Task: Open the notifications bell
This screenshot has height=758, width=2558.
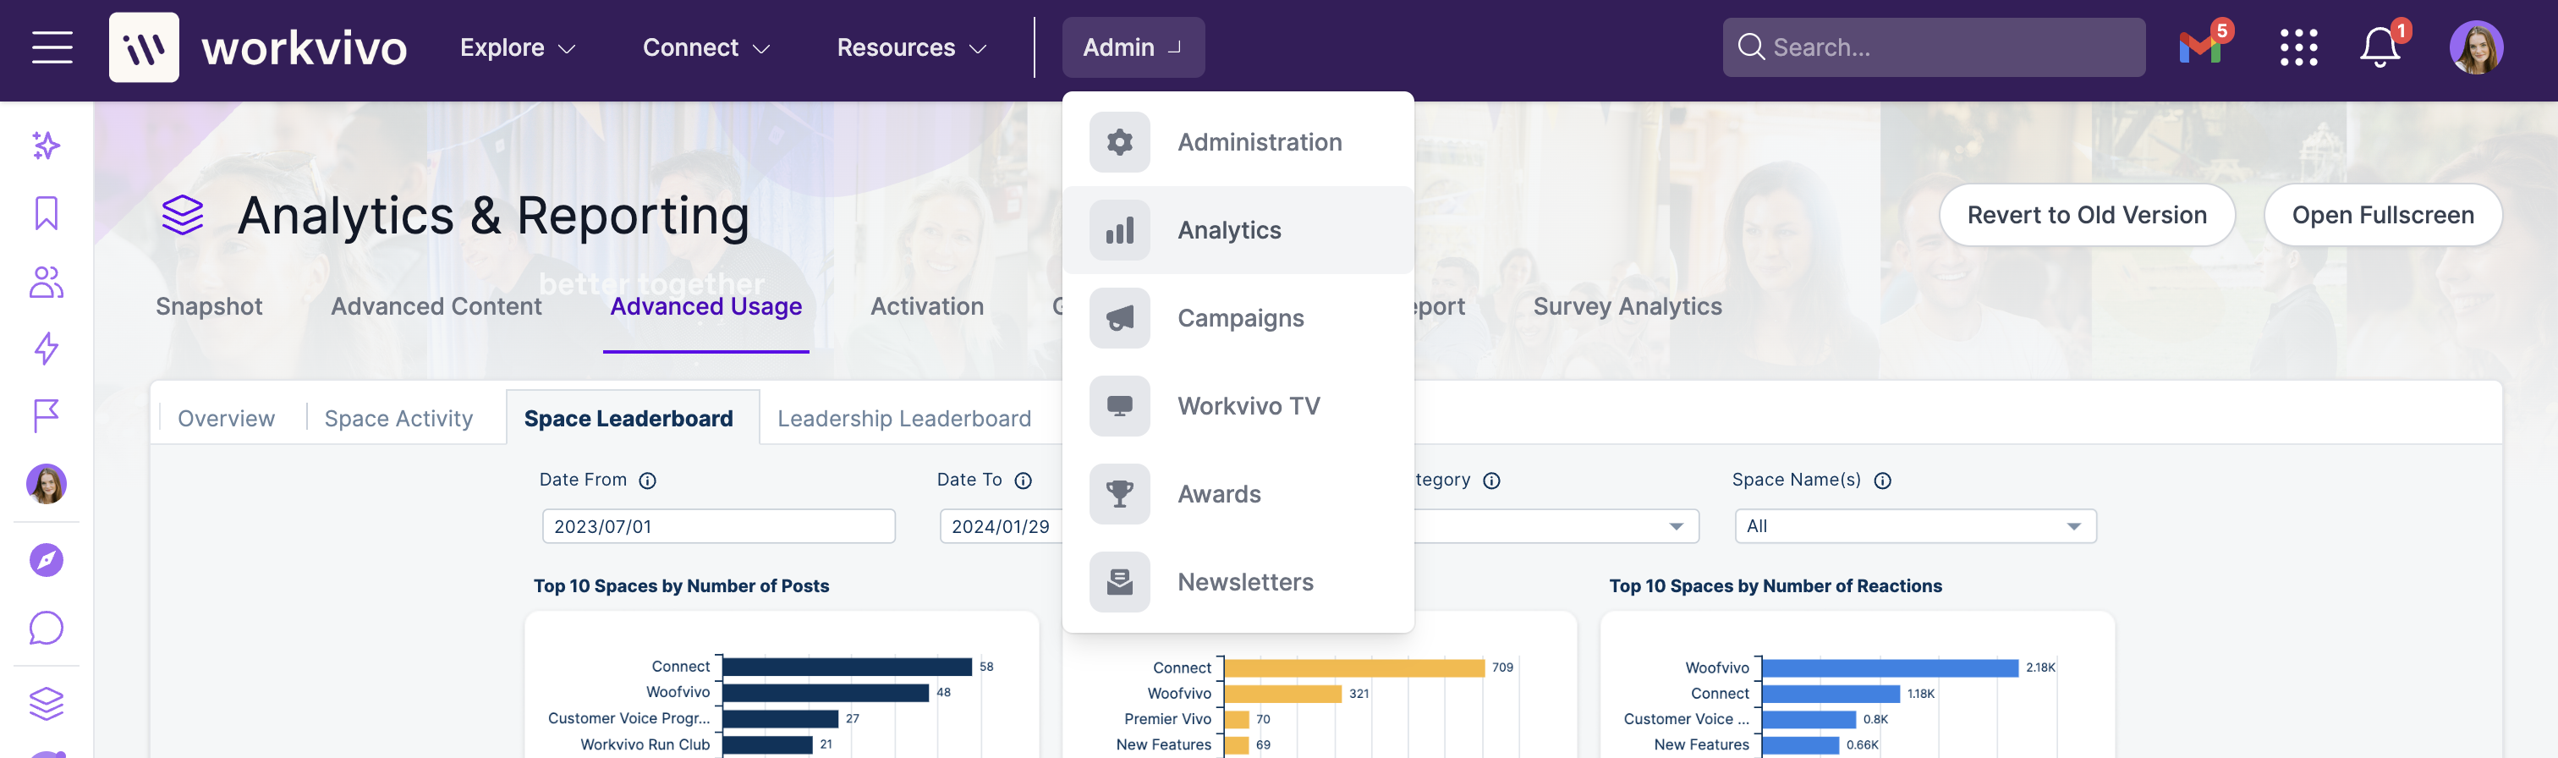Action: [x=2380, y=47]
